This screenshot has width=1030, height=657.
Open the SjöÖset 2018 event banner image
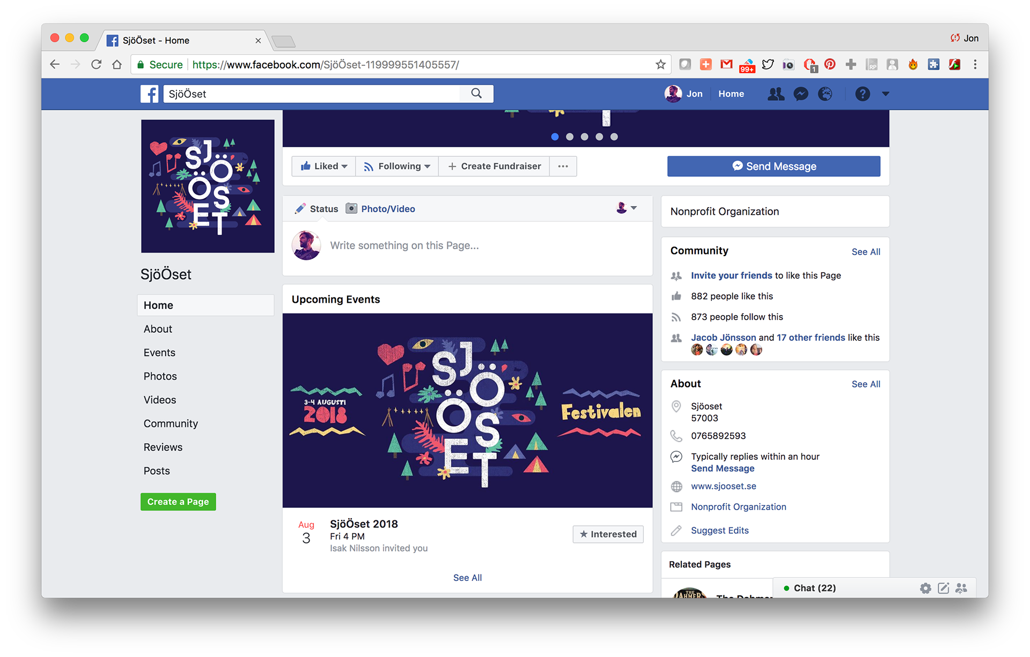(x=467, y=410)
